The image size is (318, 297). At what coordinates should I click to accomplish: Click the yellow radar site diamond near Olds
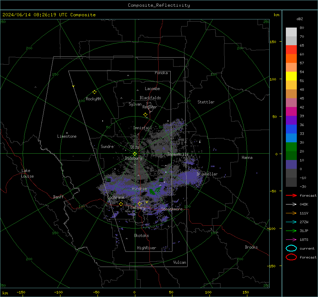pos(135,154)
